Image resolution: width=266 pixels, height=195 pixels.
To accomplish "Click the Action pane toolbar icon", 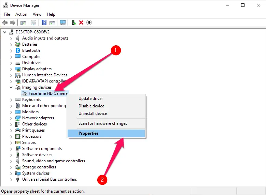I will click(52, 22).
